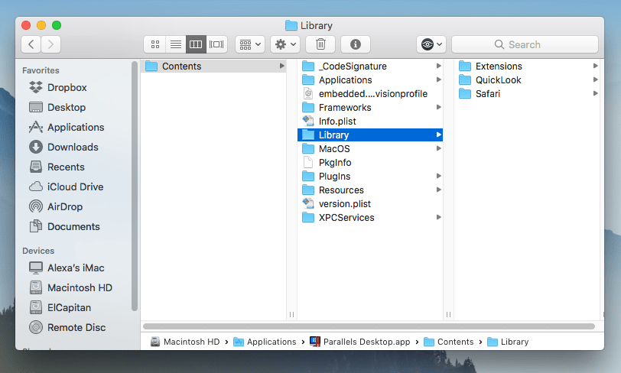Open the arrange-by grouping dropdown
621x373 pixels.
(x=250, y=44)
